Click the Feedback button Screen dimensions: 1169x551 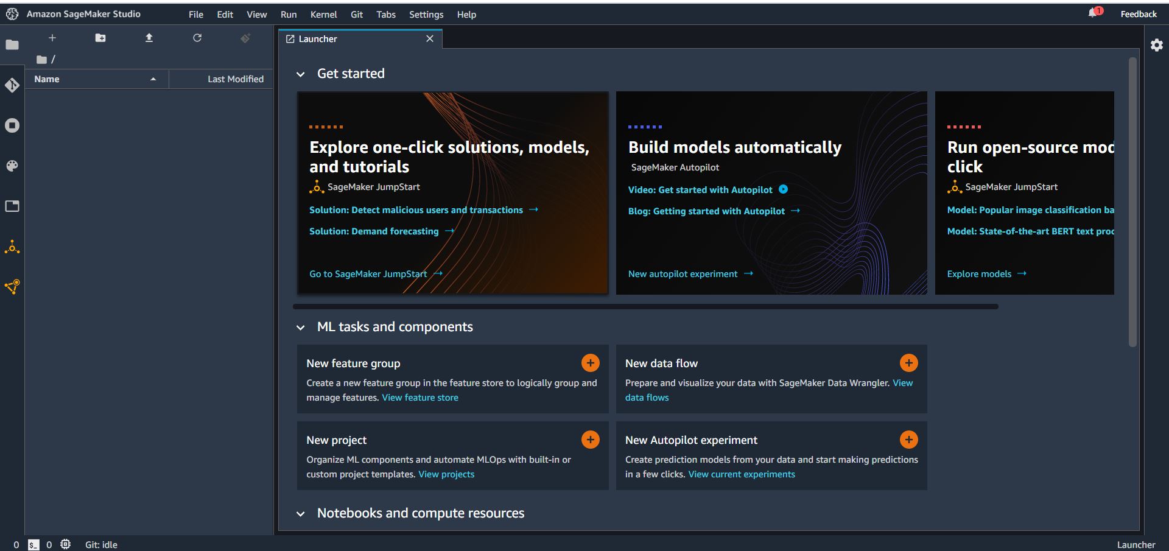[x=1139, y=13]
